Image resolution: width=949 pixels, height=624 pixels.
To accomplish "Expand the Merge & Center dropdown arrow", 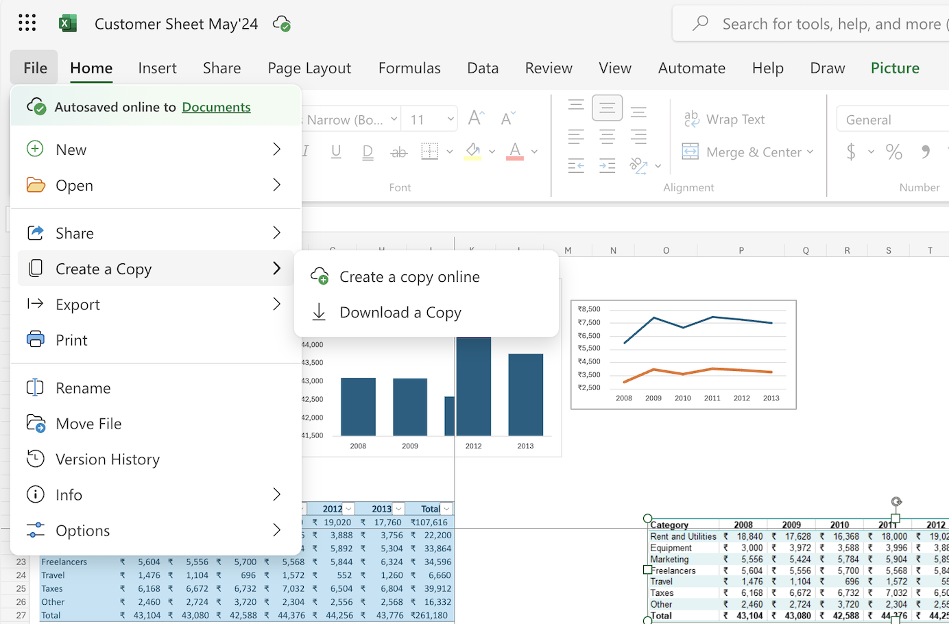I will click(810, 152).
